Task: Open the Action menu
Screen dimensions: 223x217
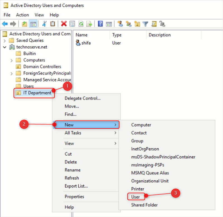Action: pyautogui.click(x=22, y=15)
